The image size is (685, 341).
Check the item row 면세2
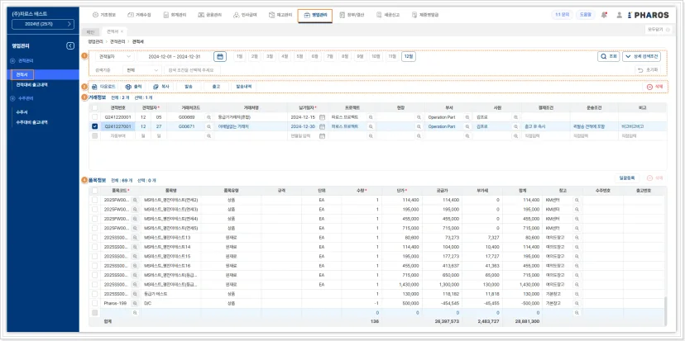[95, 200]
